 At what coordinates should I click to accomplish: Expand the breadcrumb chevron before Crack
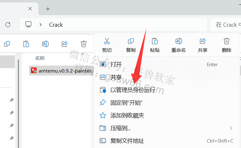[x=41, y=25]
